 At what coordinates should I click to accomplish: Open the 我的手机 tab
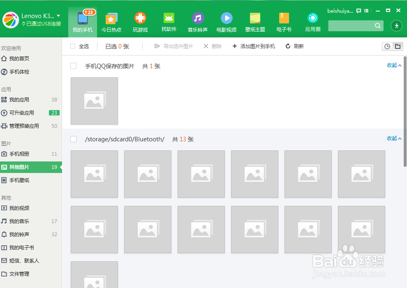83,22
